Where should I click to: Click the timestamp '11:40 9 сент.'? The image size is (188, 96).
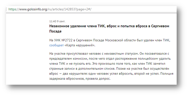coord(57,21)
